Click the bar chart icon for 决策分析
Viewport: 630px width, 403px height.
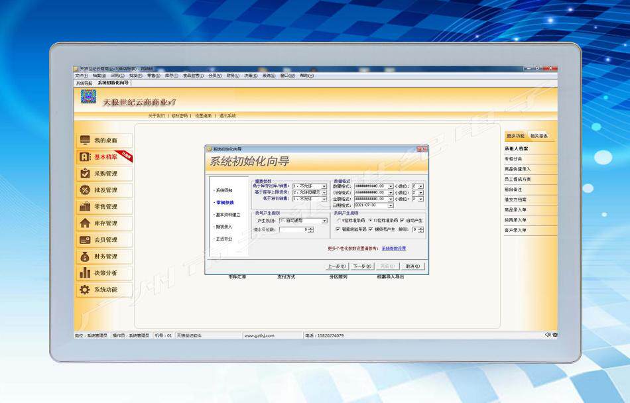coord(85,272)
